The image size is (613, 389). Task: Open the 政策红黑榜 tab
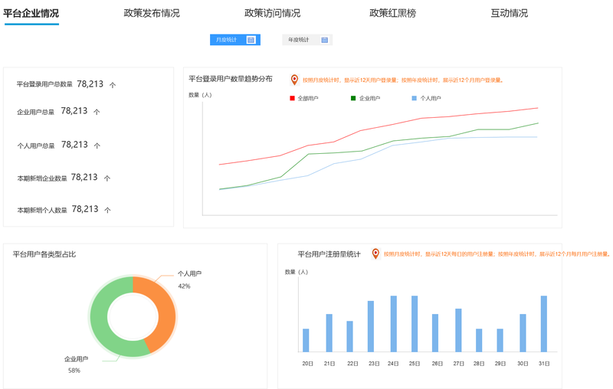tap(392, 13)
